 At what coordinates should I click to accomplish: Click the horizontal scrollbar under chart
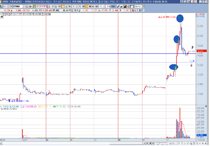click(72, 143)
